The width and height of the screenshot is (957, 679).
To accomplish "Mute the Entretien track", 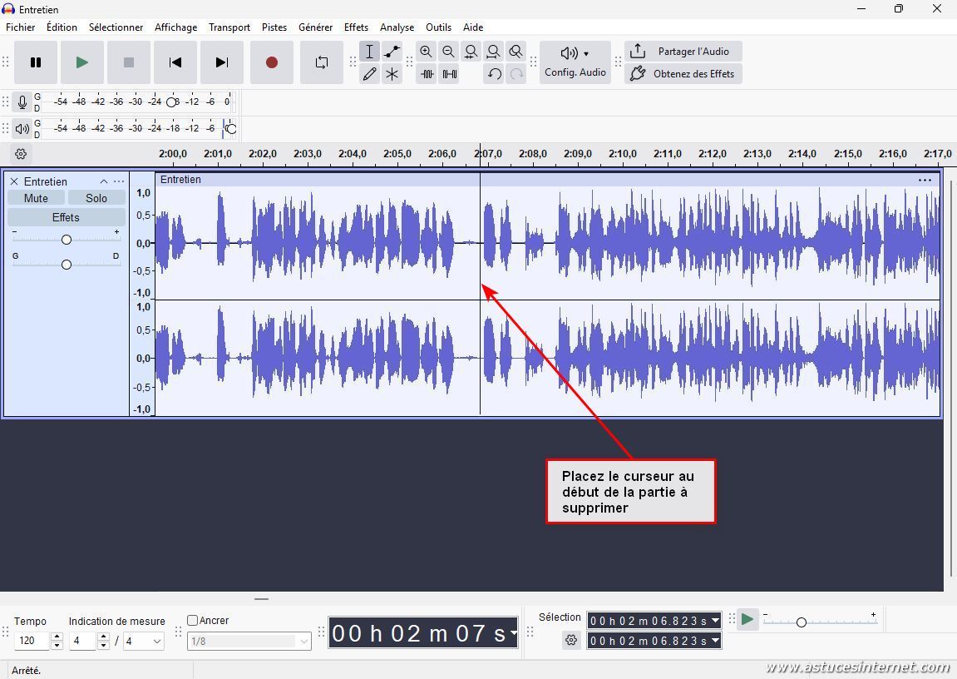I will 36,198.
